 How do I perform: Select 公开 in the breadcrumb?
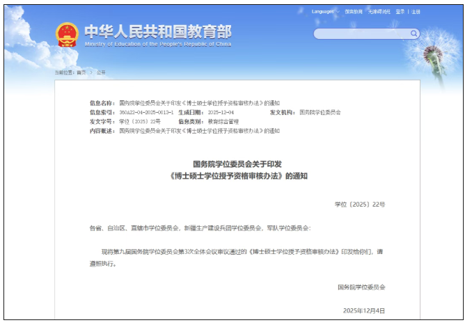pos(101,72)
